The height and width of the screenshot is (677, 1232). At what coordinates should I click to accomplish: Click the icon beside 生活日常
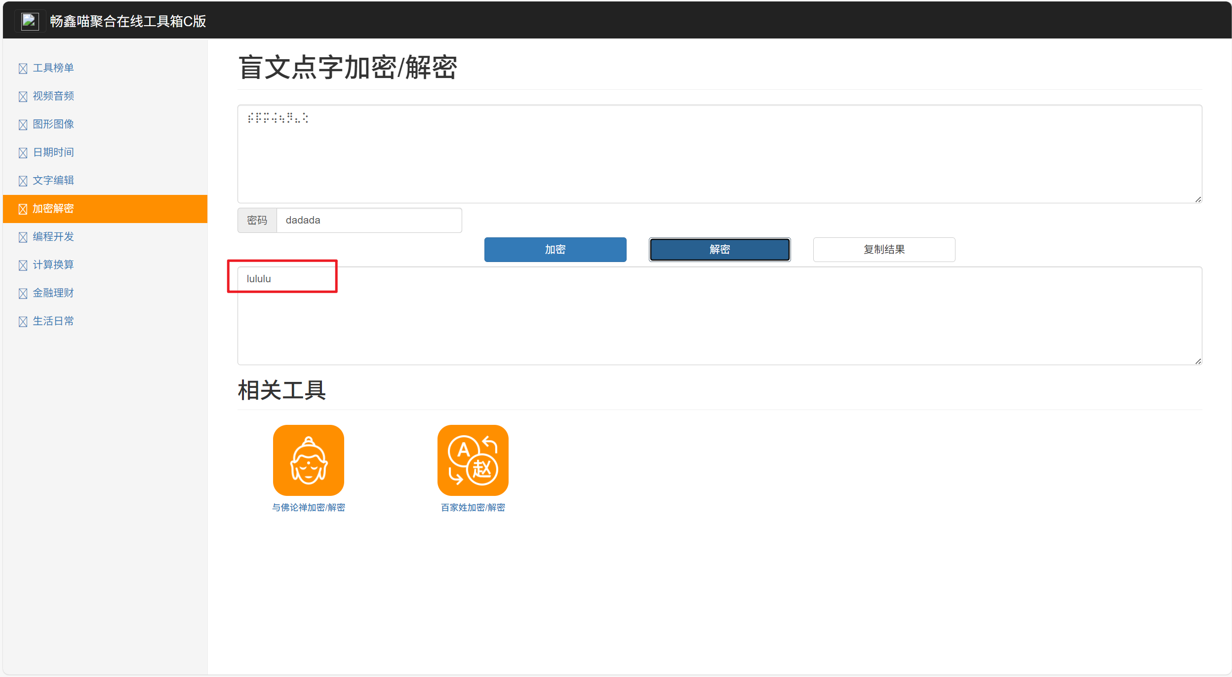point(23,322)
